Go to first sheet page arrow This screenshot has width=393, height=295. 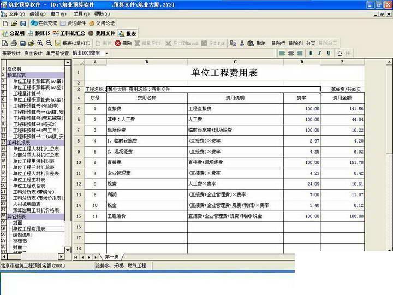76,257
